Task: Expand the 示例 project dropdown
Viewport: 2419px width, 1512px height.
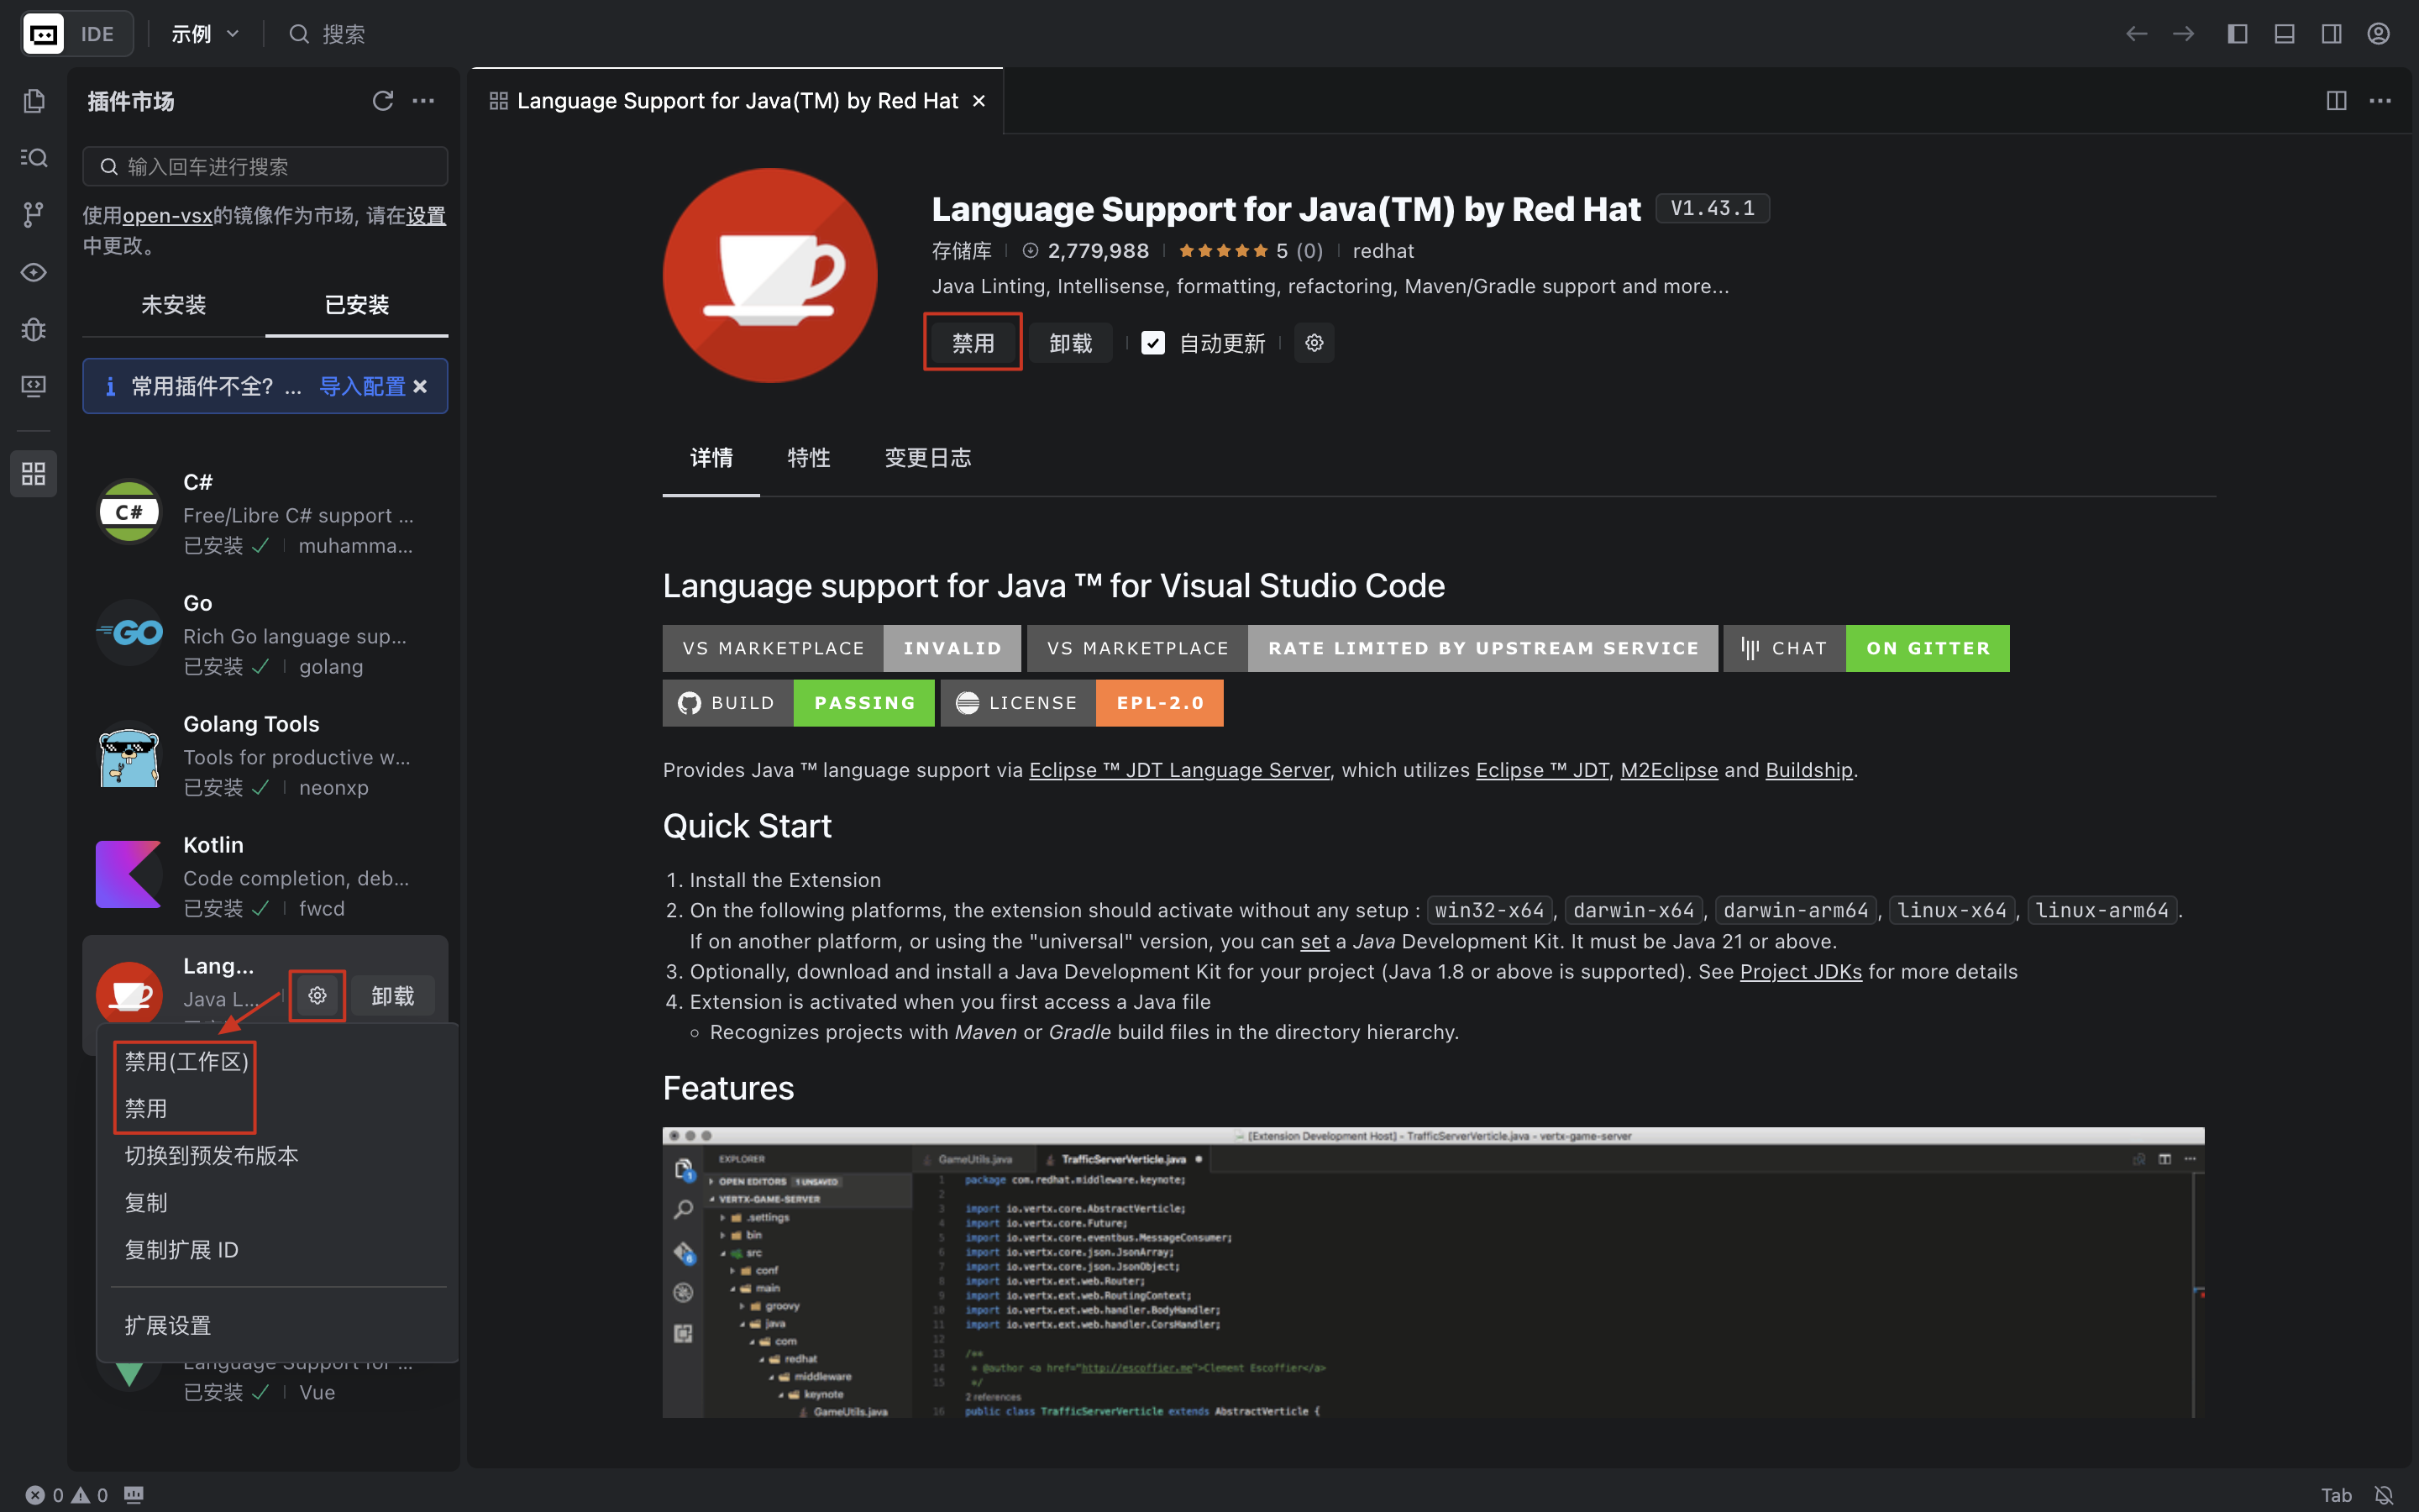Action: [205, 34]
